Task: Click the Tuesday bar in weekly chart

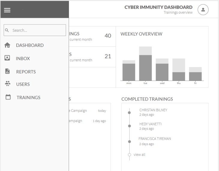Action: tap(145, 64)
